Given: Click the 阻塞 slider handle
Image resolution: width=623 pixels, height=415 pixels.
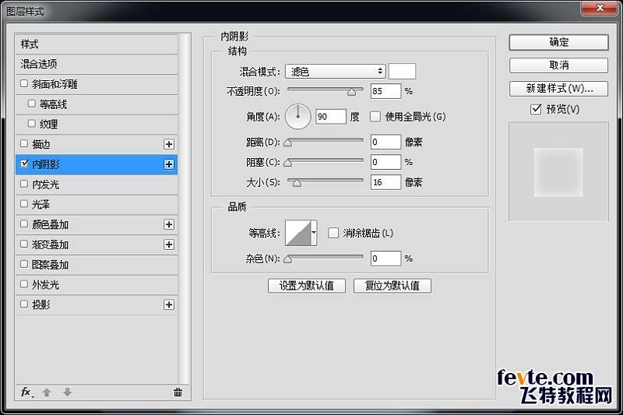Looking at the screenshot, I should [287, 163].
